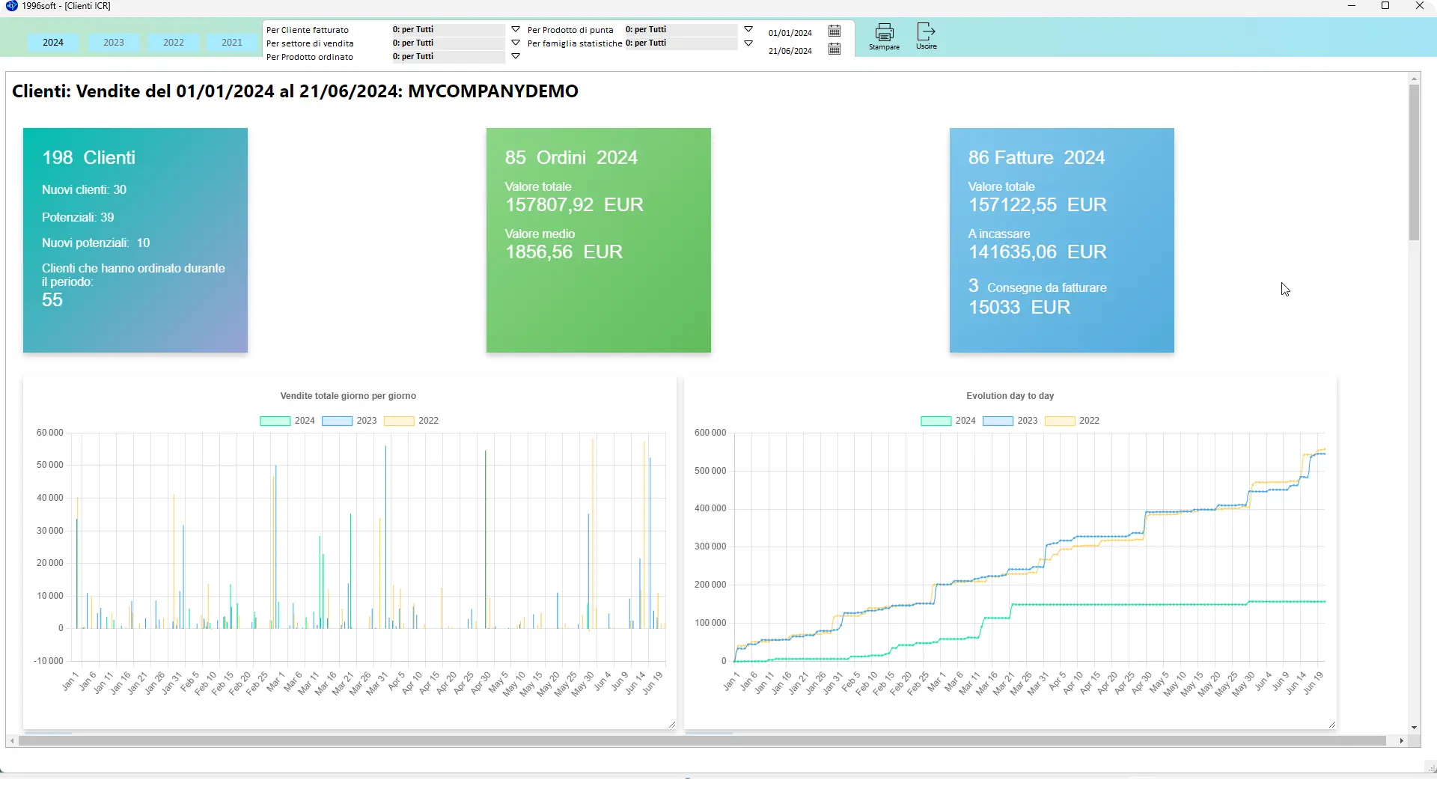Click the Nuovi potenziali: 10 text
Screen dimensions: 1437x801
click(96, 243)
